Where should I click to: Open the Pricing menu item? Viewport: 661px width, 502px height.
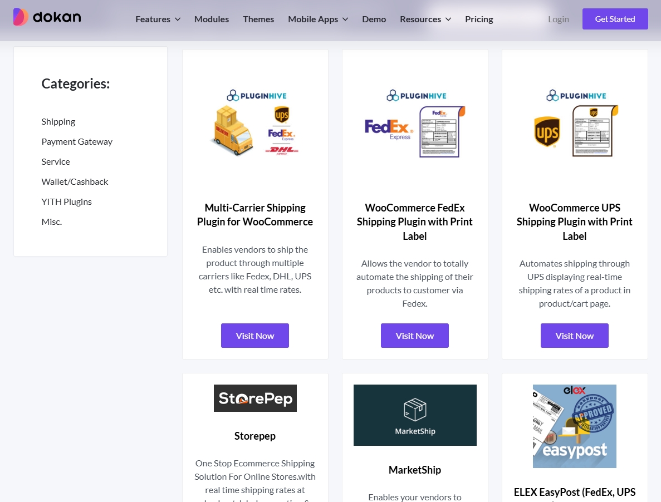(x=479, y=19)
